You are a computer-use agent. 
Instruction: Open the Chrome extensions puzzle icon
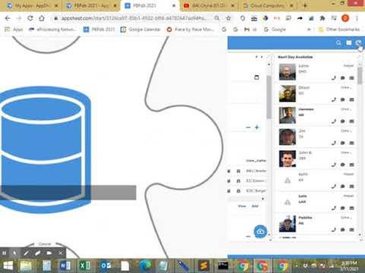pos(322,18)
